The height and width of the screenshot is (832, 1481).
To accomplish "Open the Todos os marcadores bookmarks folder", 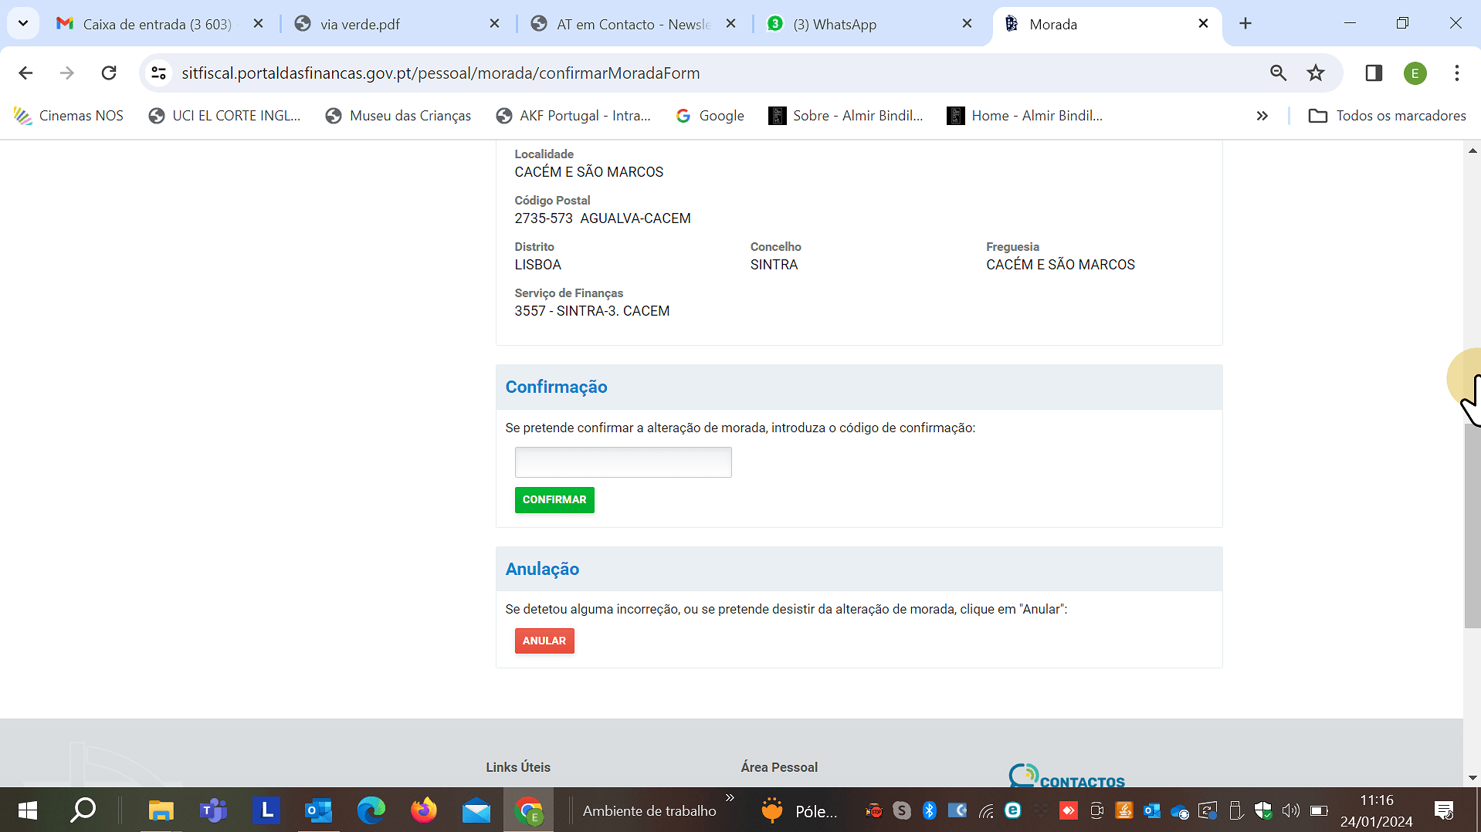I will (x=1387, y=116).
